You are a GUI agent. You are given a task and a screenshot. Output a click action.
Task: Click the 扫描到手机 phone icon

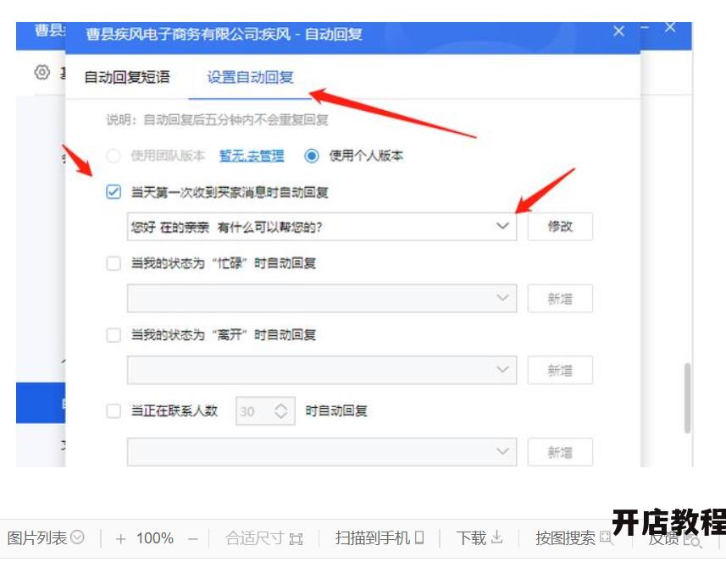click(419, 537)
